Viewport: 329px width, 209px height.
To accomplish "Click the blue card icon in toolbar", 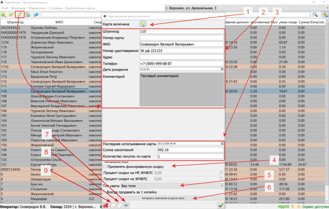I will point(36,15).
